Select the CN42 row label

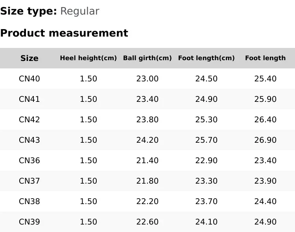point(29,120)
